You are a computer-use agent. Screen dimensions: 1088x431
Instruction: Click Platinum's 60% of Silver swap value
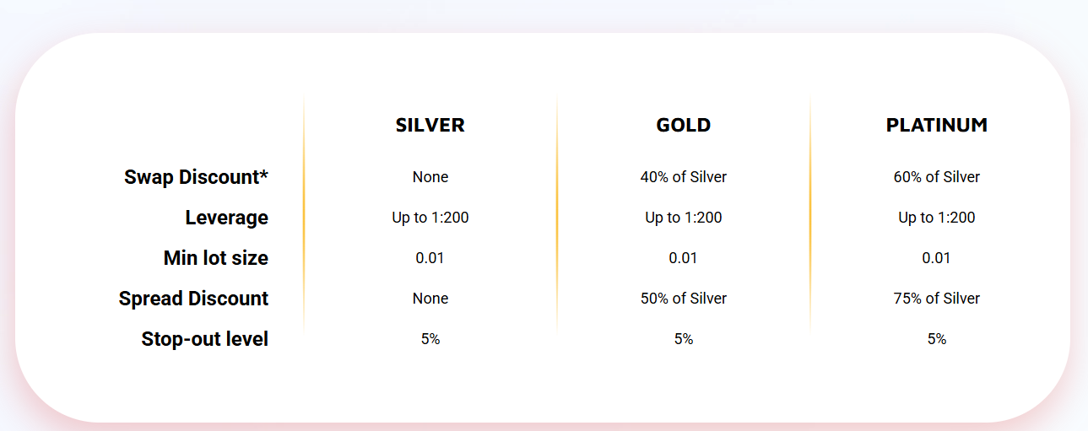click(937, 177)
